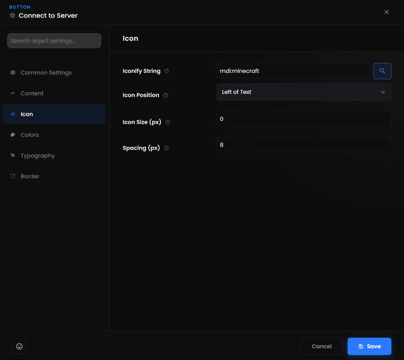Cancel the button changes

click(x=322, y=347)
